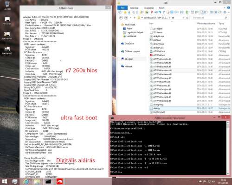Viewport: 232px width, 185px height.
Task: Click the volume speaker icon in system tray
Action: pyautogui.click(x=214, y=181)
